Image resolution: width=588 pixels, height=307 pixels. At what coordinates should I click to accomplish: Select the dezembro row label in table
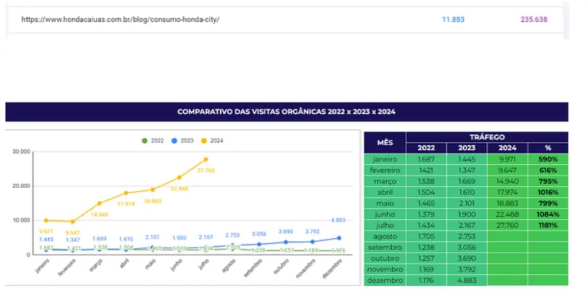(385, 281)
